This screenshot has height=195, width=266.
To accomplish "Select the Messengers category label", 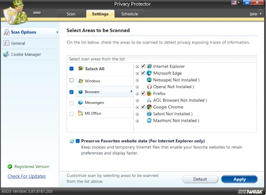I will [95, 103].
